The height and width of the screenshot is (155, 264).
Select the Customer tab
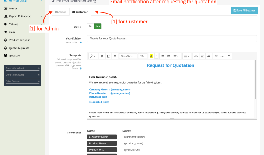(80, 12)
